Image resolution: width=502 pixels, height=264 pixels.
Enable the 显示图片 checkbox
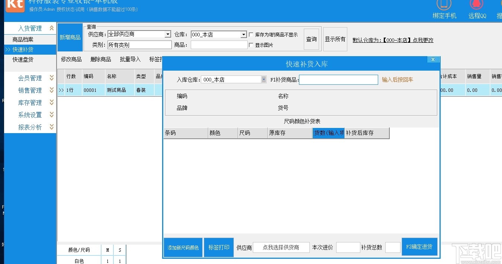[x=251, y=45]
